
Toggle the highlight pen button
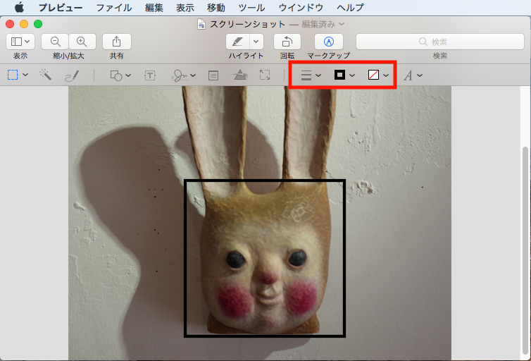pos(238,42)
